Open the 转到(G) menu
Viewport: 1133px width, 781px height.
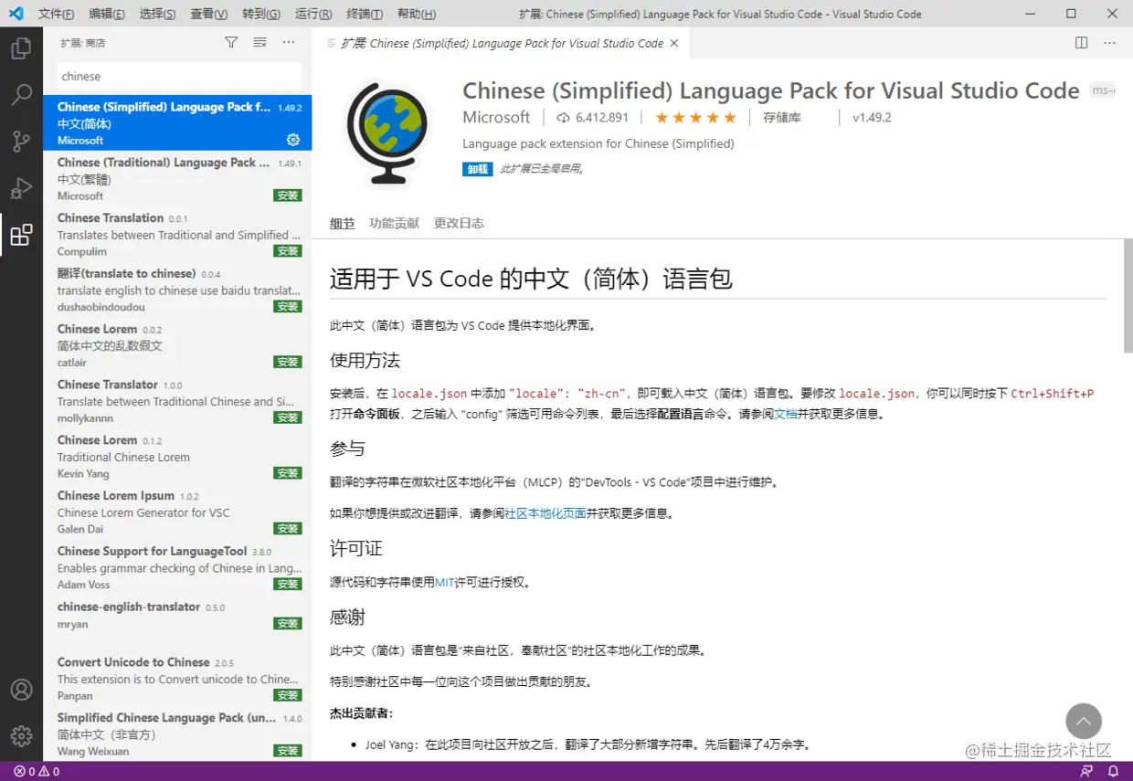(x=261, y=15)
